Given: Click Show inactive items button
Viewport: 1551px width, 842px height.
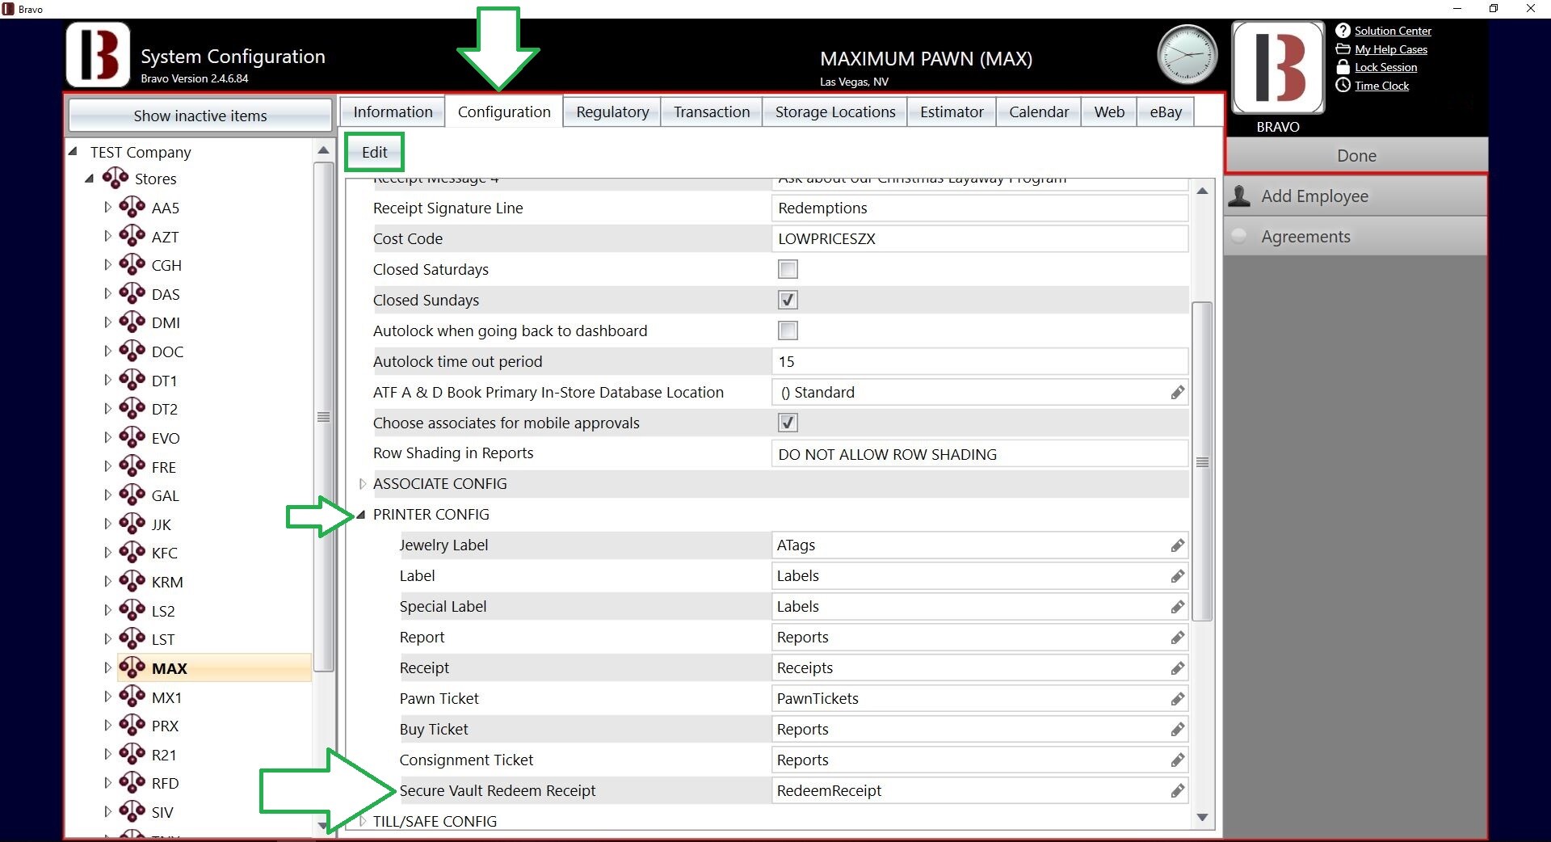Looking at the screenshot, I should point(200,116).
